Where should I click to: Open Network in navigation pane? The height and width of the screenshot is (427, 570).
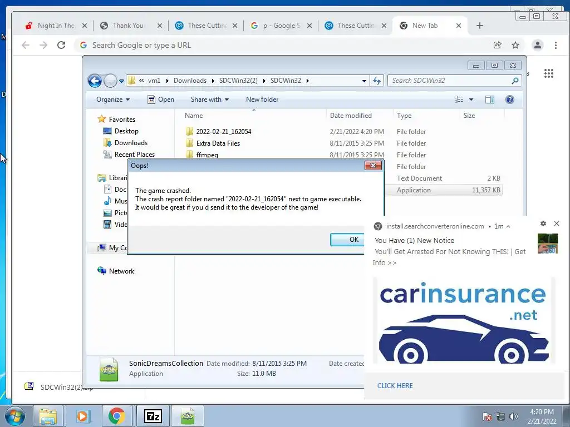(x=121, y=271)
